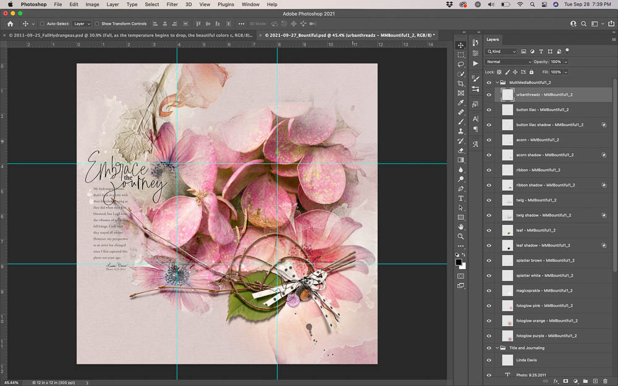Collapse the Title and Journaling group
This screenshot has height=386, width=618.
pos(497,348)
